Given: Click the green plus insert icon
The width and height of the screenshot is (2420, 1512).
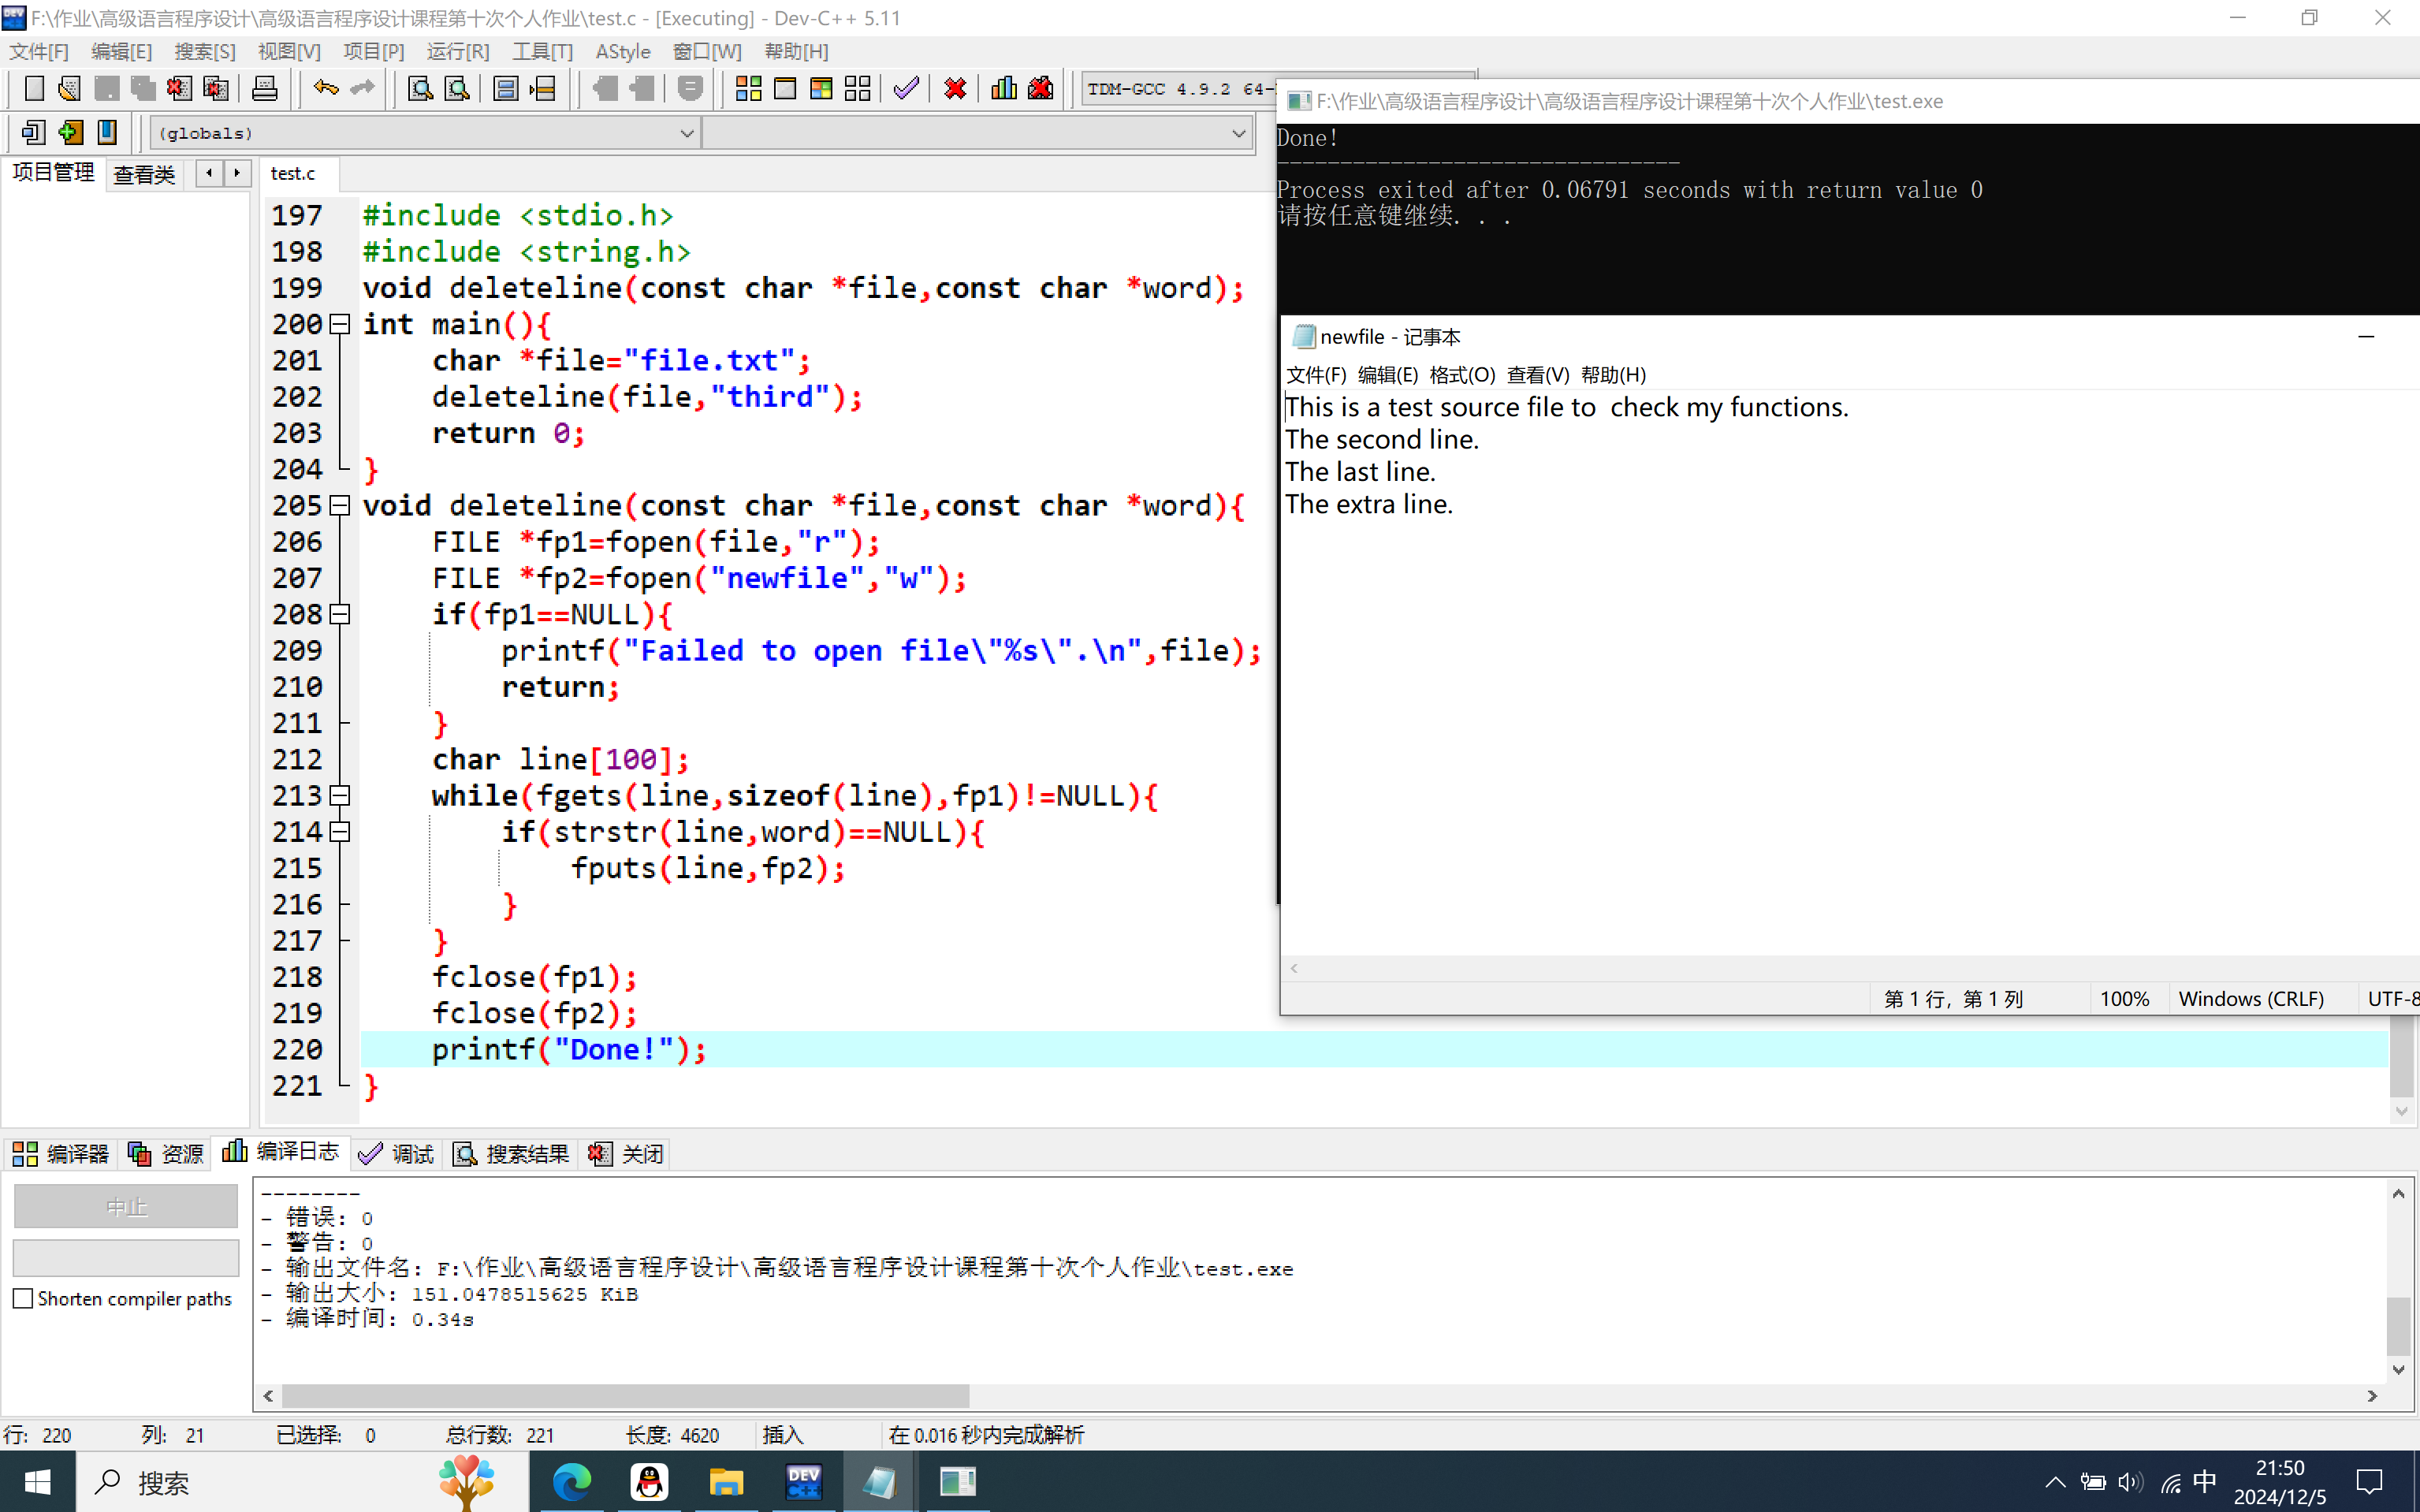Looking at the screenshot, I should tap(70, 132).
